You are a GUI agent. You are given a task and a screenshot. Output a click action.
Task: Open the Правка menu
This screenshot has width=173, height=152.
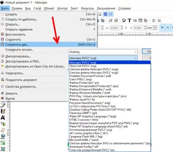click(17, 8)
